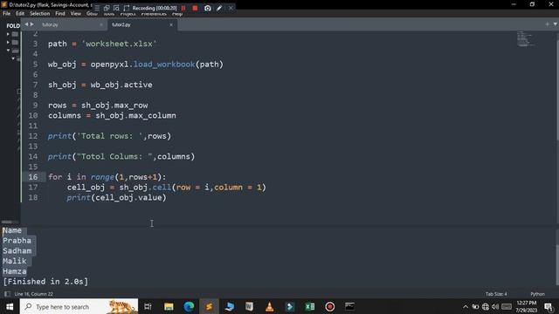Click 'cell_obj.value' on line 18
Image resolution: width=559 pixels, height=314 pixels.
click(128, 198)
